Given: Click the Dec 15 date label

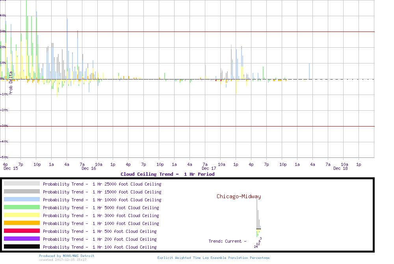Looking at the screenshot, I should pos(11,168).
